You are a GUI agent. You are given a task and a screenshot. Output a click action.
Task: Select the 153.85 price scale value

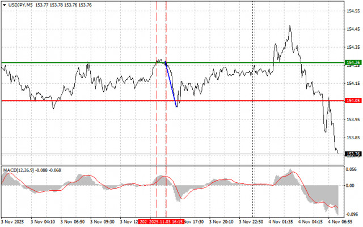click(x=353, y=138)
